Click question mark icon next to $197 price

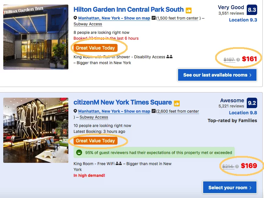pyautogui.click(x=238, y=60)
